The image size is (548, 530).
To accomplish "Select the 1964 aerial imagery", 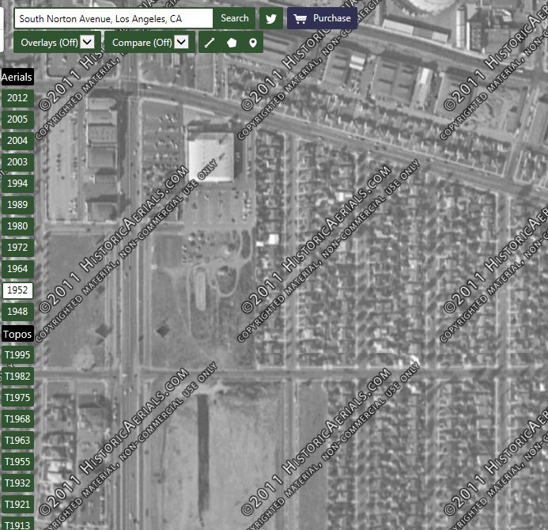I will [x=17, y=269].
